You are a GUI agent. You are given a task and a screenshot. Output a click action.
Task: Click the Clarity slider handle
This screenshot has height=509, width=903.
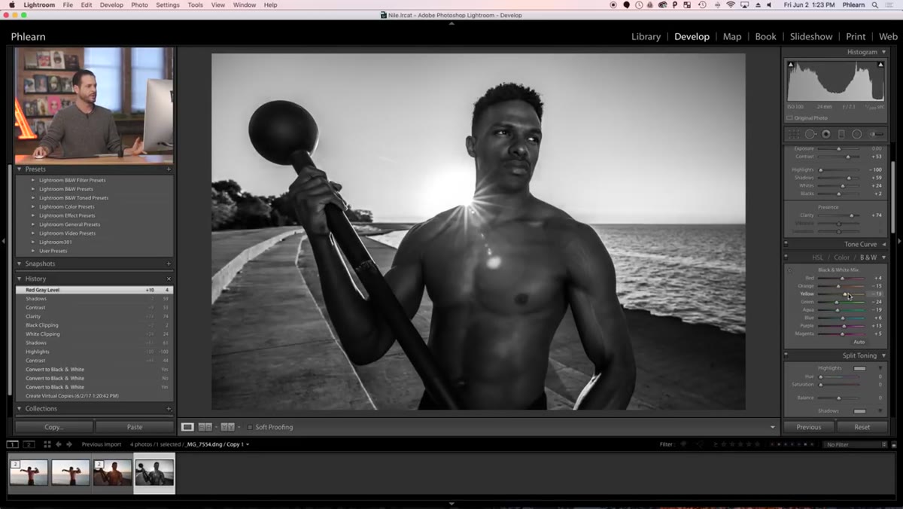[853, 215]
